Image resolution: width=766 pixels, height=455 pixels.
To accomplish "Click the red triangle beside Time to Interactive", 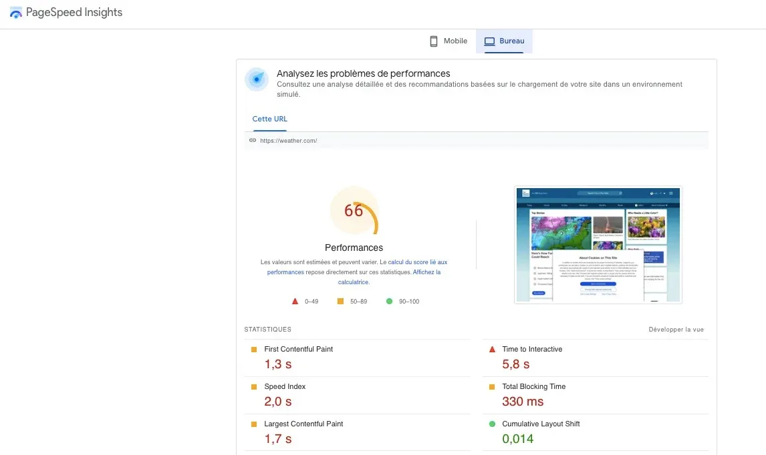I will (x=493, y=349).
